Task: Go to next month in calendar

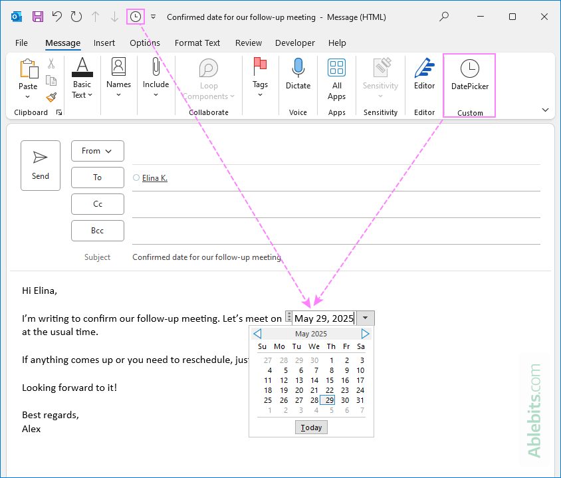Action: point(365,334)
